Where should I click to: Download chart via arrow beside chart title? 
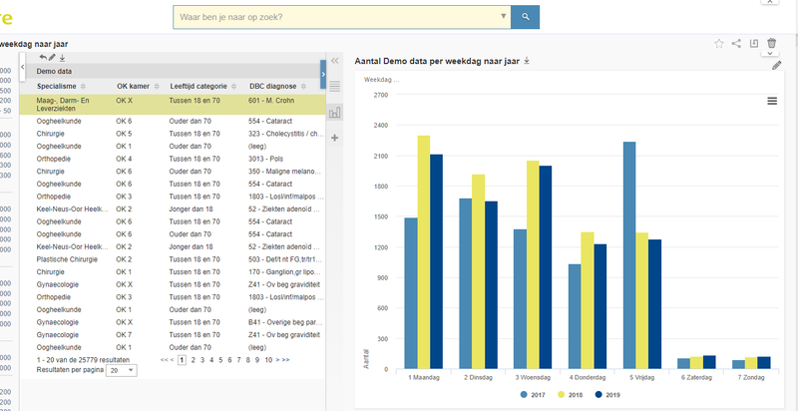tap(527, 61)
